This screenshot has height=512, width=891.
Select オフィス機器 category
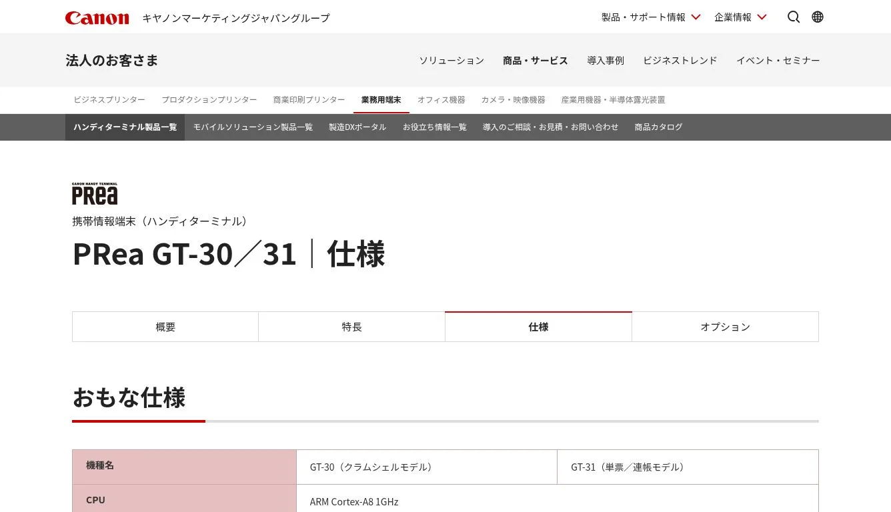click(x=441, y=100)
